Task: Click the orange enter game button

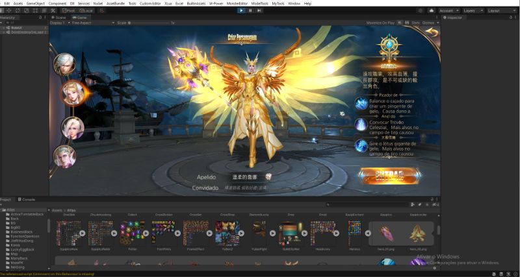Action: click(390, 174)
